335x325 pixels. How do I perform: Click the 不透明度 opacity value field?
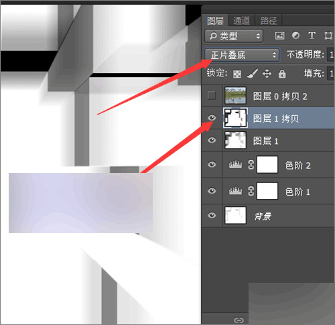331,54
